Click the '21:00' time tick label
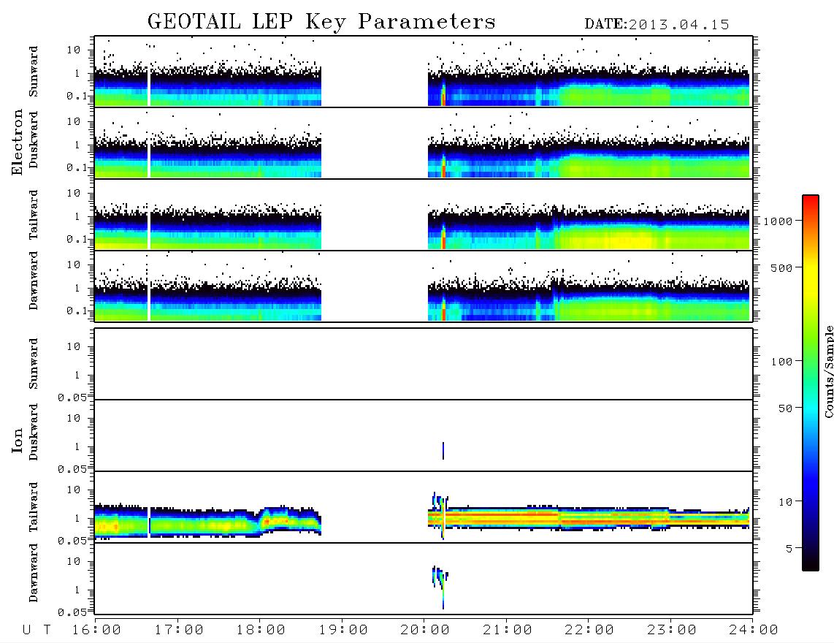Viewport: 834px width, 643px height. point(508,630)
